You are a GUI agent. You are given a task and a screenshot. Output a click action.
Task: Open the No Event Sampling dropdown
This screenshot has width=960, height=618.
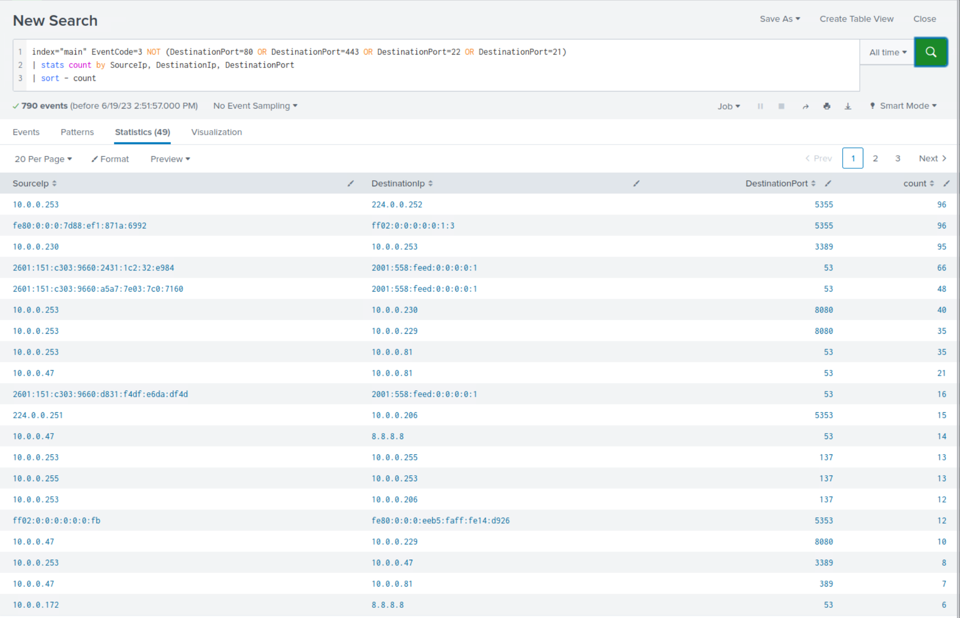click(x=255, y=106)
